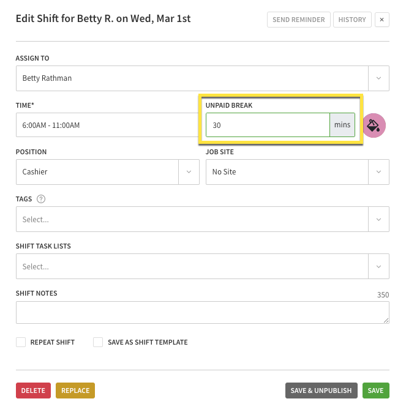This screenshot has height=415, width=406.
Task: Expand the Job Site dropdown chevron
Action: pyautogui.click(x=378, y=172)
